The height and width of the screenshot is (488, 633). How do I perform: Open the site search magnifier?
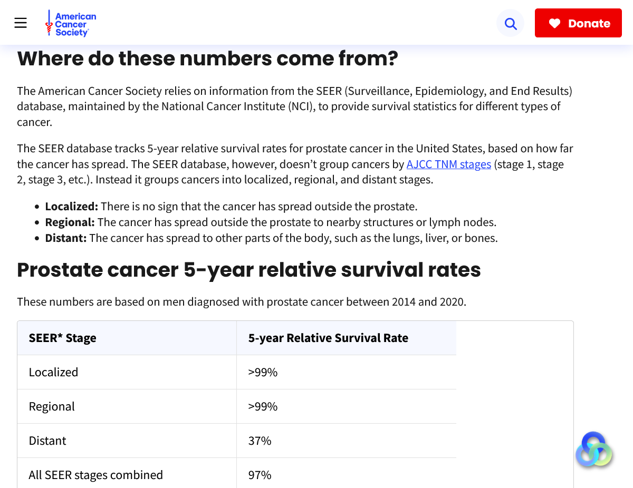click(510, 23)
